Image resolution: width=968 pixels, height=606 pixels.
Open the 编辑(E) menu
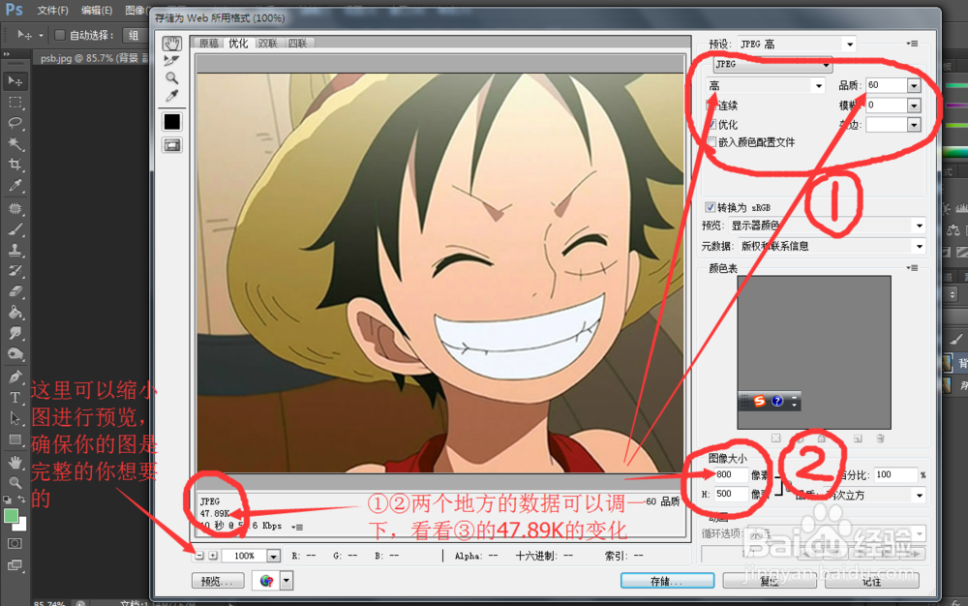[x=97, y=11]
